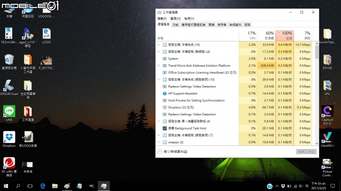Click the process list scrollbar down arrow

pyautogui.click(x=317, y=143)
